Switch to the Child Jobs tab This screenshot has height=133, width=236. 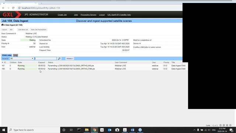click(7, 55)
